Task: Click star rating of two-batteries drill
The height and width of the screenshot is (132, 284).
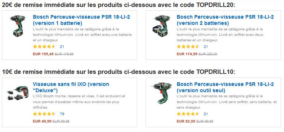Action: [x=188, y=46]
